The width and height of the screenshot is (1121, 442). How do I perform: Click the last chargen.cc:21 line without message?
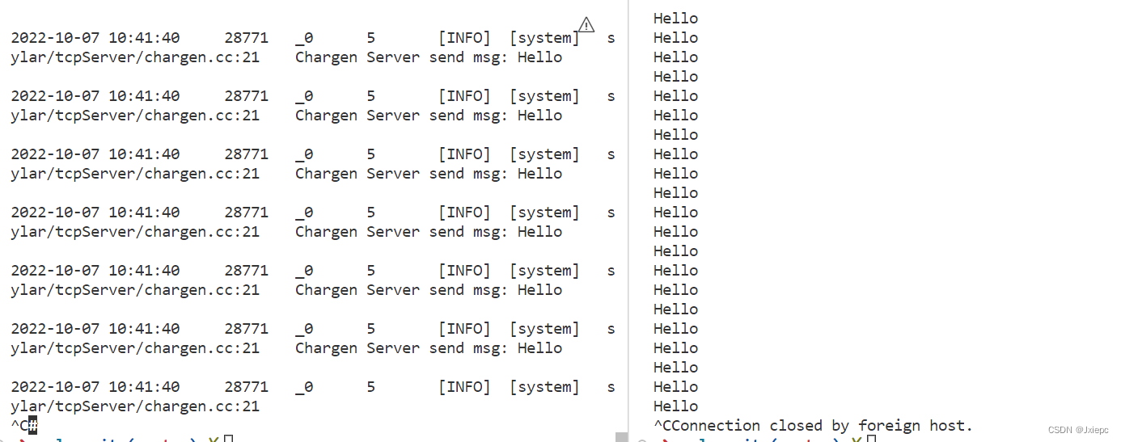[x=135, y=406]
